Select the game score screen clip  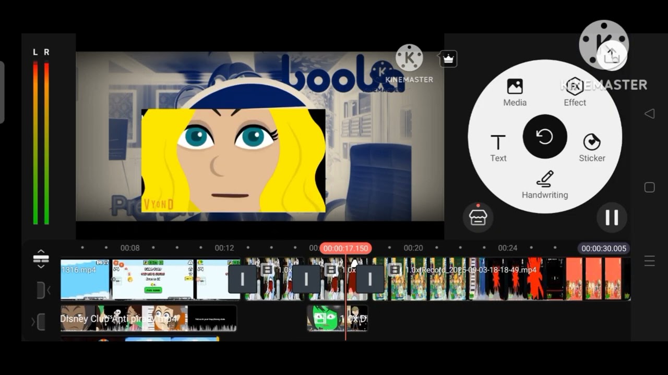click(x=153, y=279)
